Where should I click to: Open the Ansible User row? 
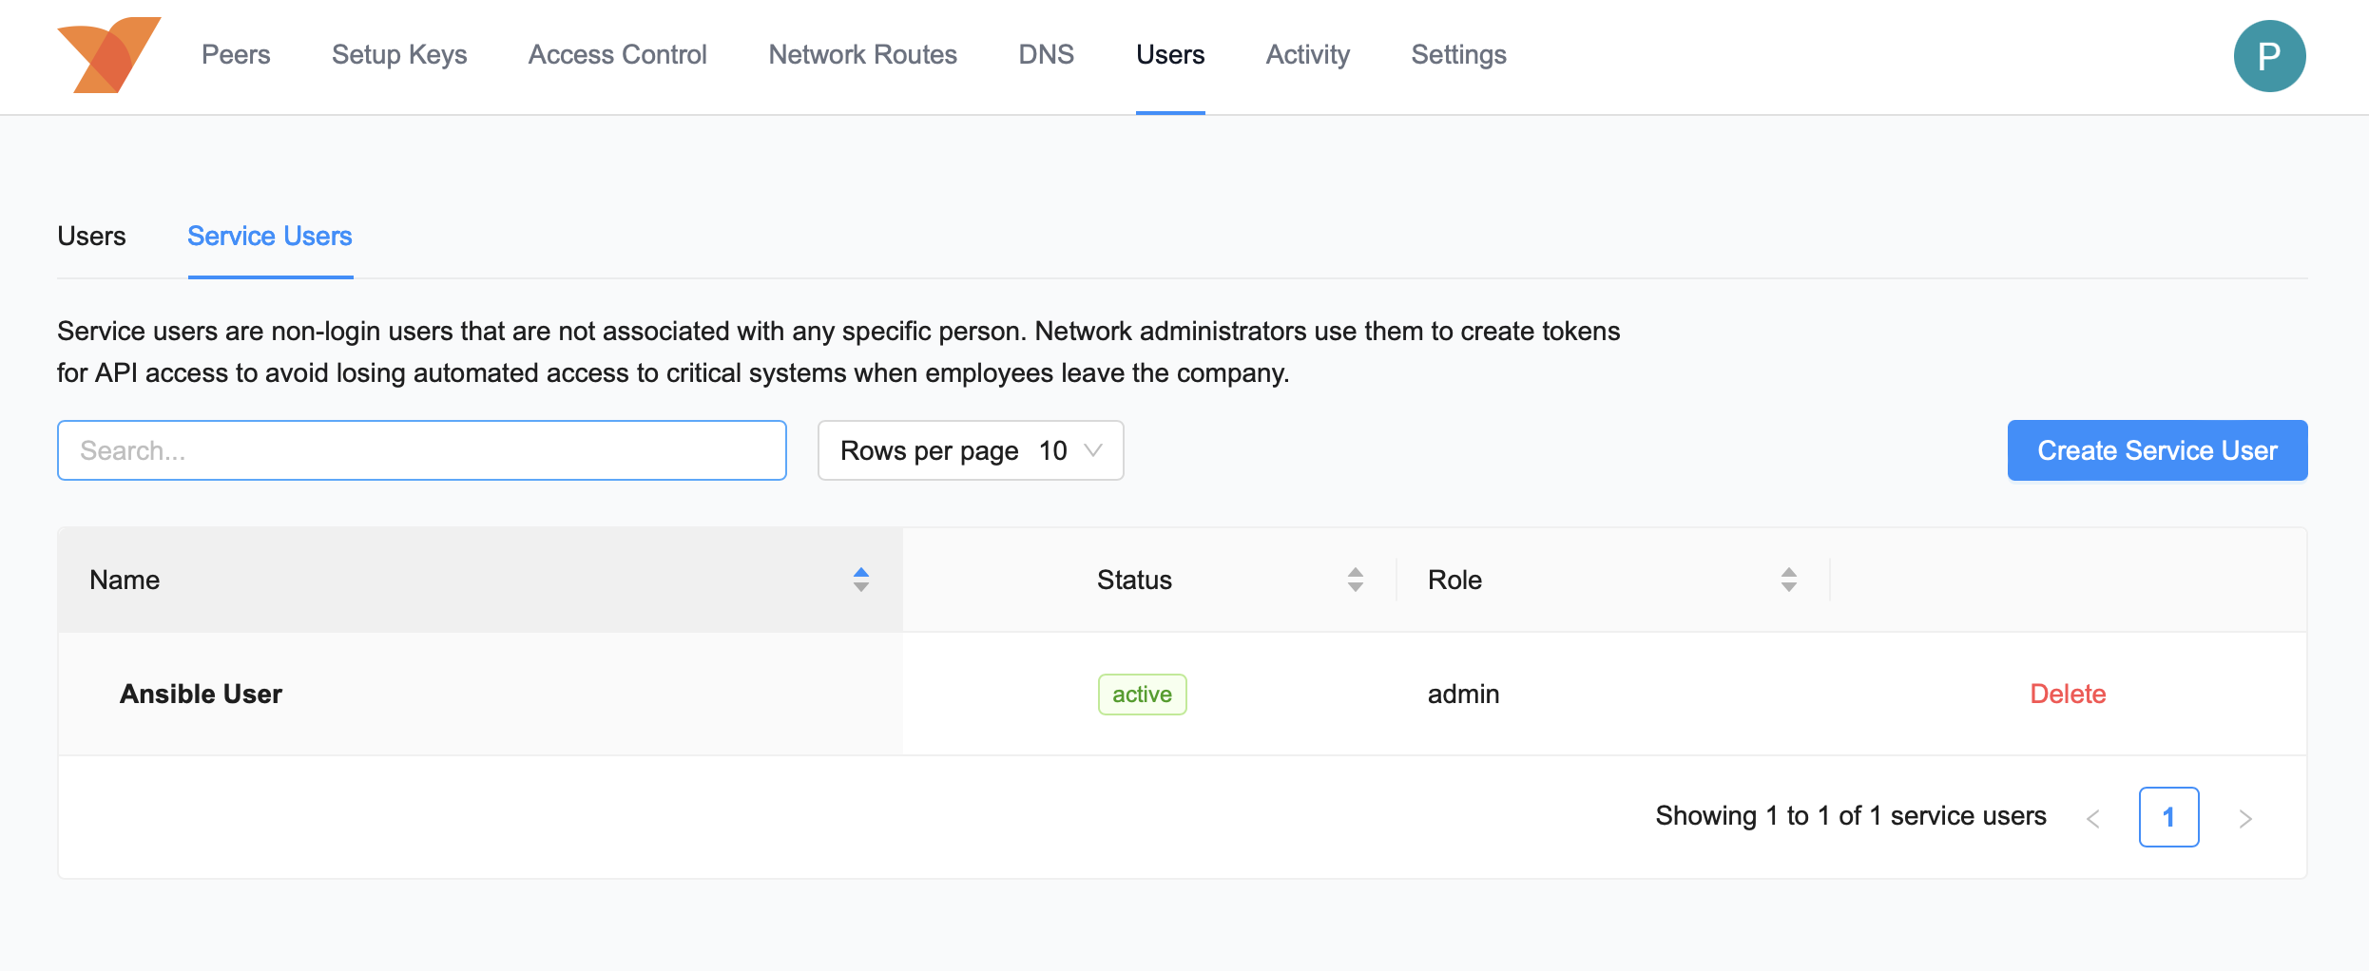tap(201, 694)
